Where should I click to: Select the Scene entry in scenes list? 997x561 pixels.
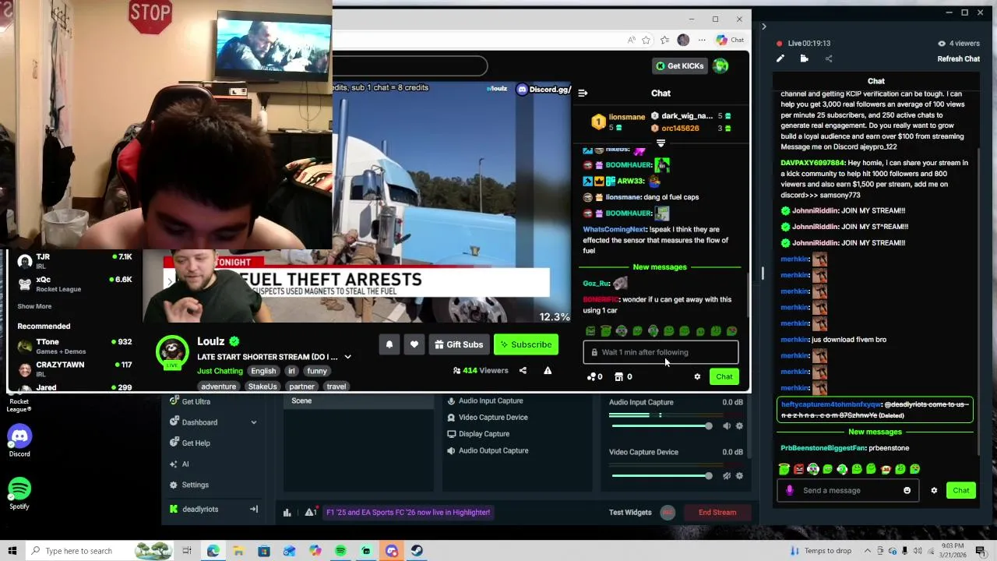click(x=358, y=401)
